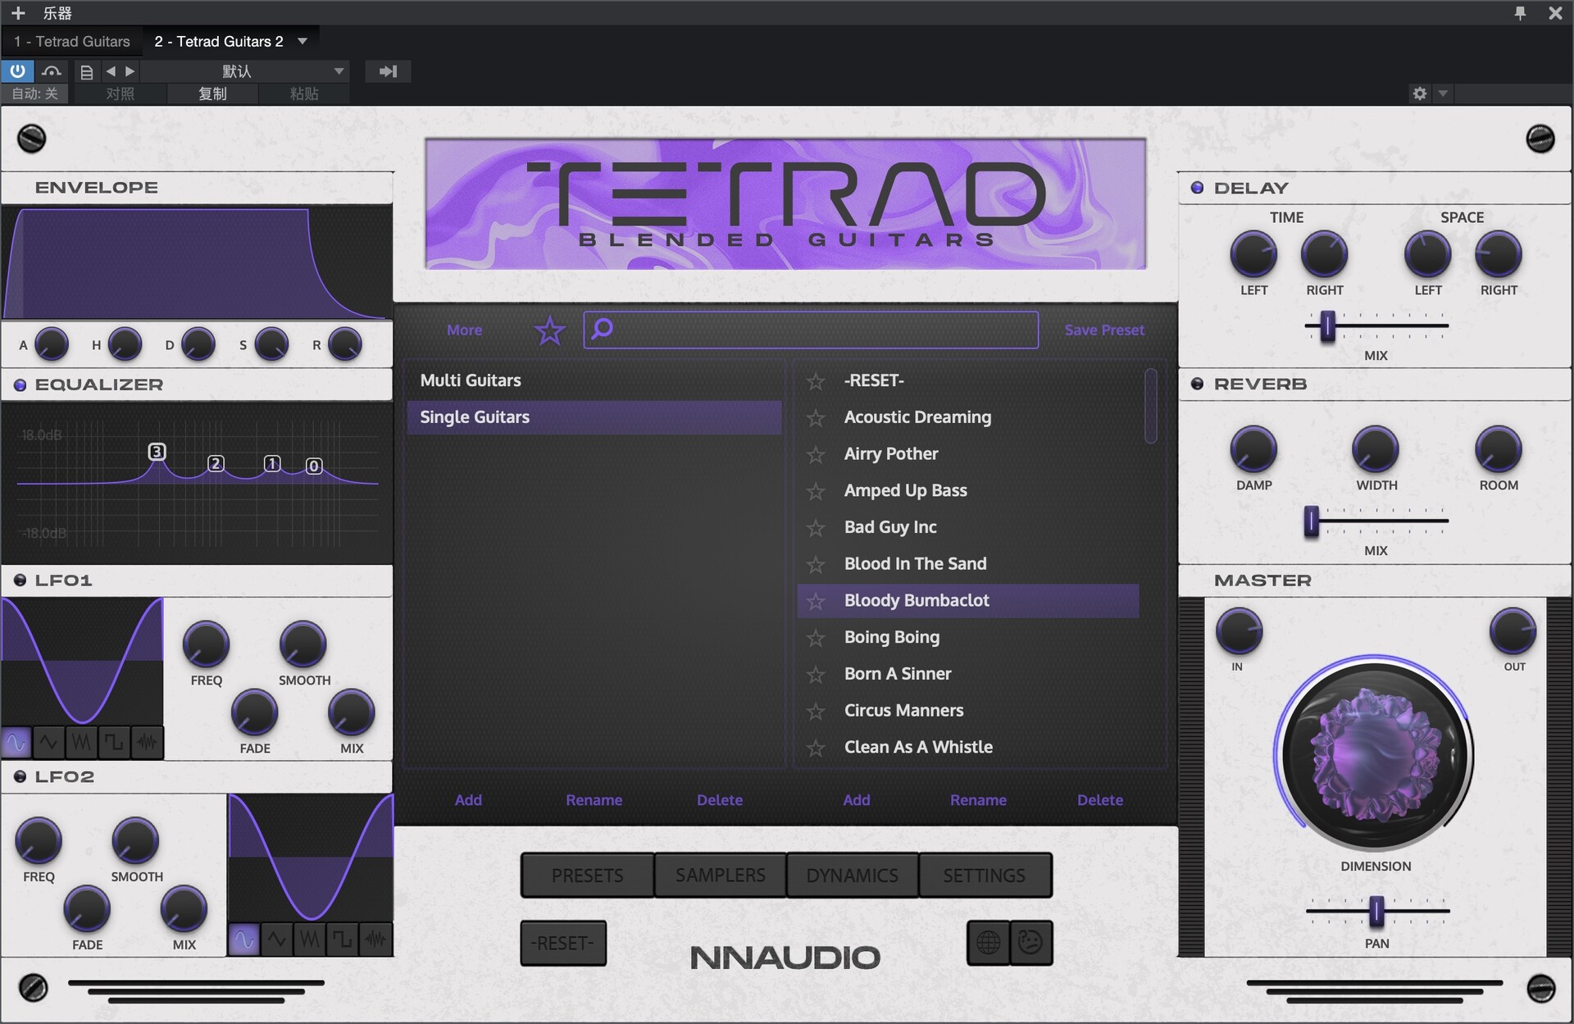
Task: Click Save Preset
Action: pos(1104,330)
